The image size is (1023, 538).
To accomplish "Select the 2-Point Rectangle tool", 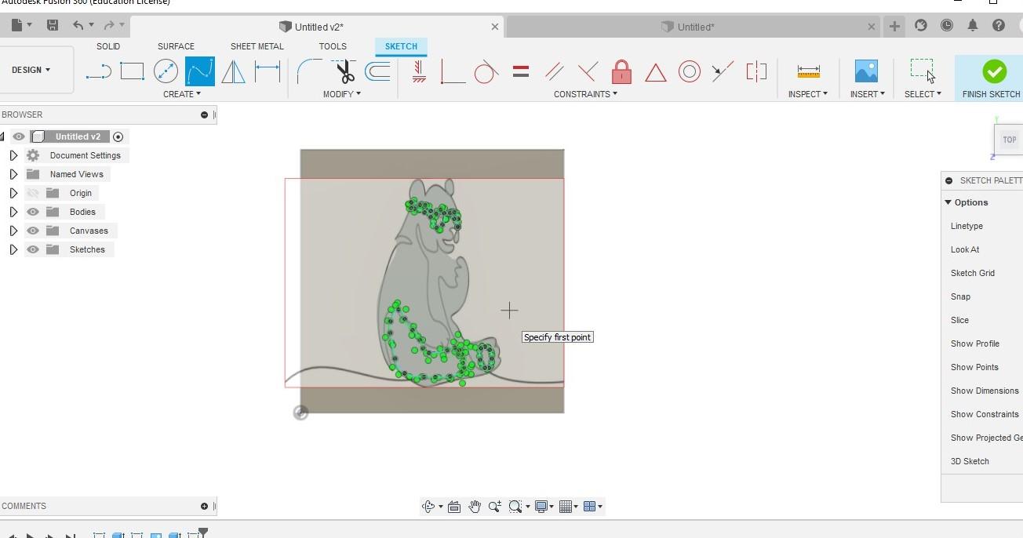I will [x=132, y=72].
